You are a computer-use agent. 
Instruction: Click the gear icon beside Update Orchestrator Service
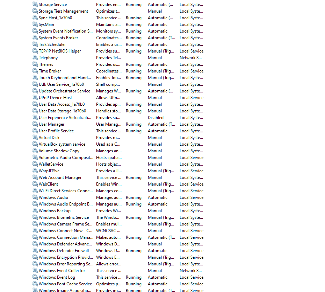click(x=35, y=91)
